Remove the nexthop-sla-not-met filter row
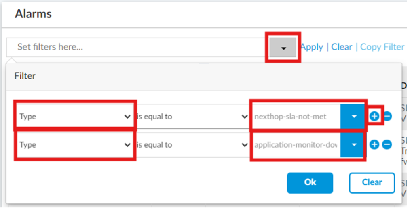Image resolution: width=414 pixels, height=209 pixels. pos(387,116)
